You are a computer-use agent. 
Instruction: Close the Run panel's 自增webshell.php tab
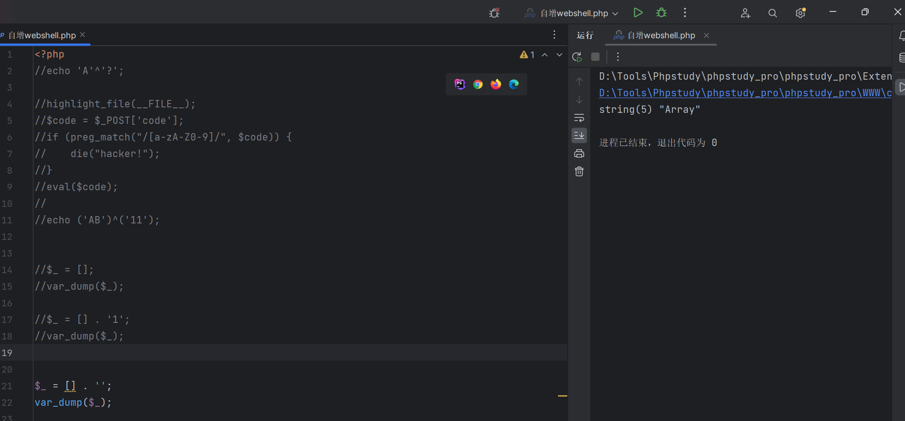706,35
